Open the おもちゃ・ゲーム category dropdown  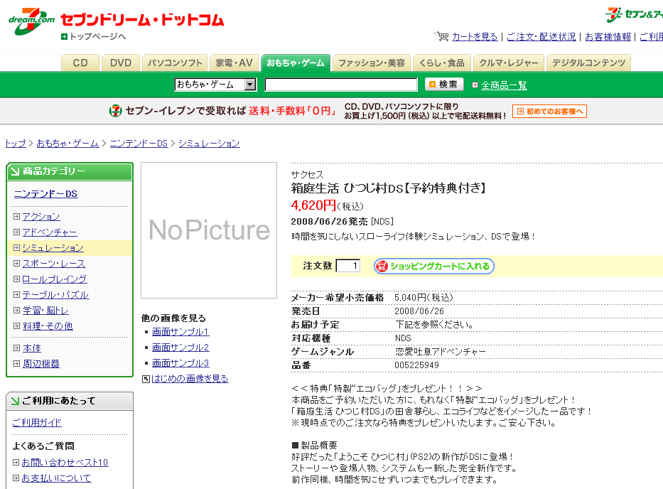215,85
